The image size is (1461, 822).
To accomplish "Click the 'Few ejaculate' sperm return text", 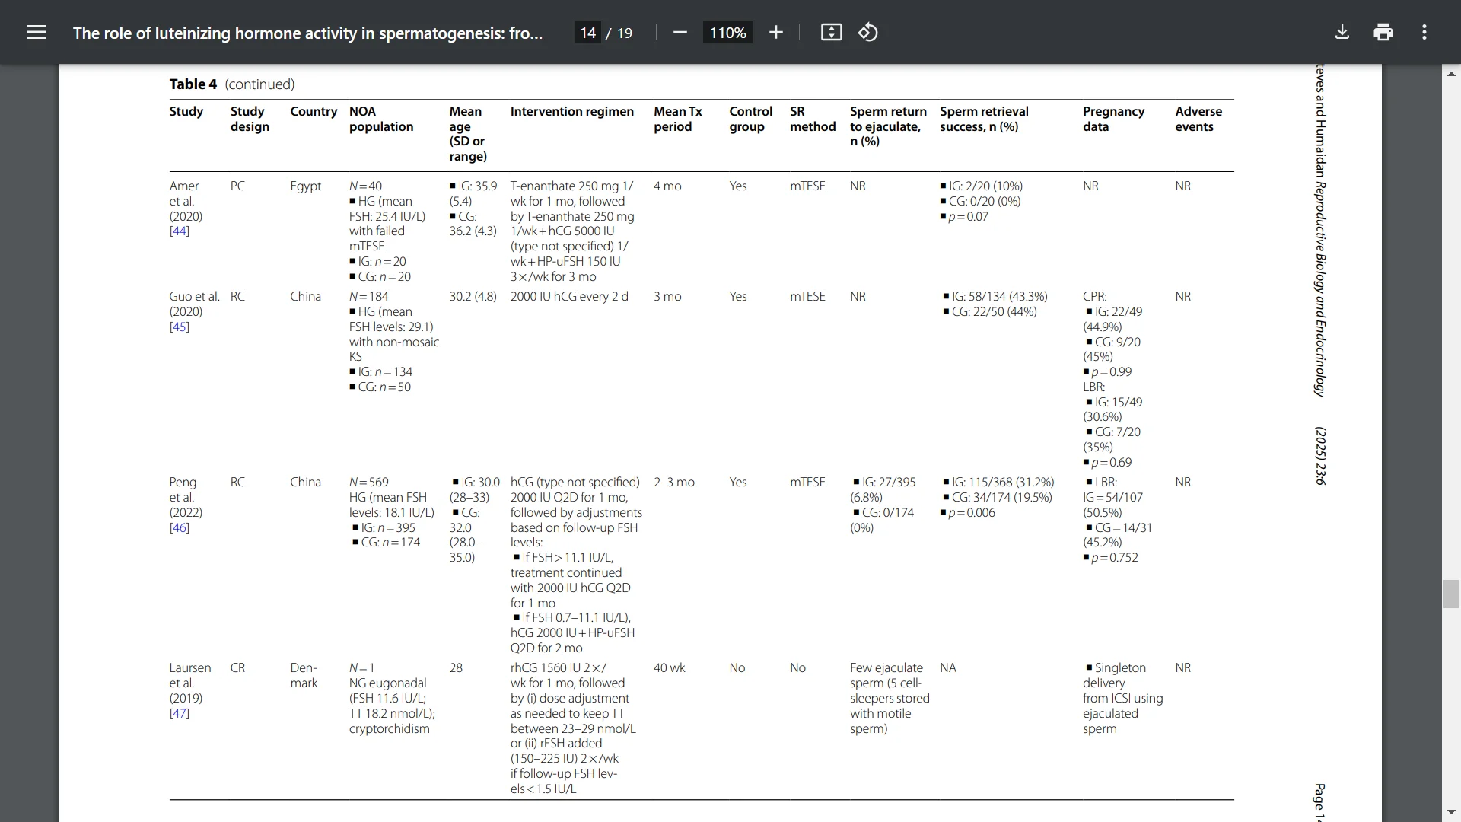I will [886, 667].
